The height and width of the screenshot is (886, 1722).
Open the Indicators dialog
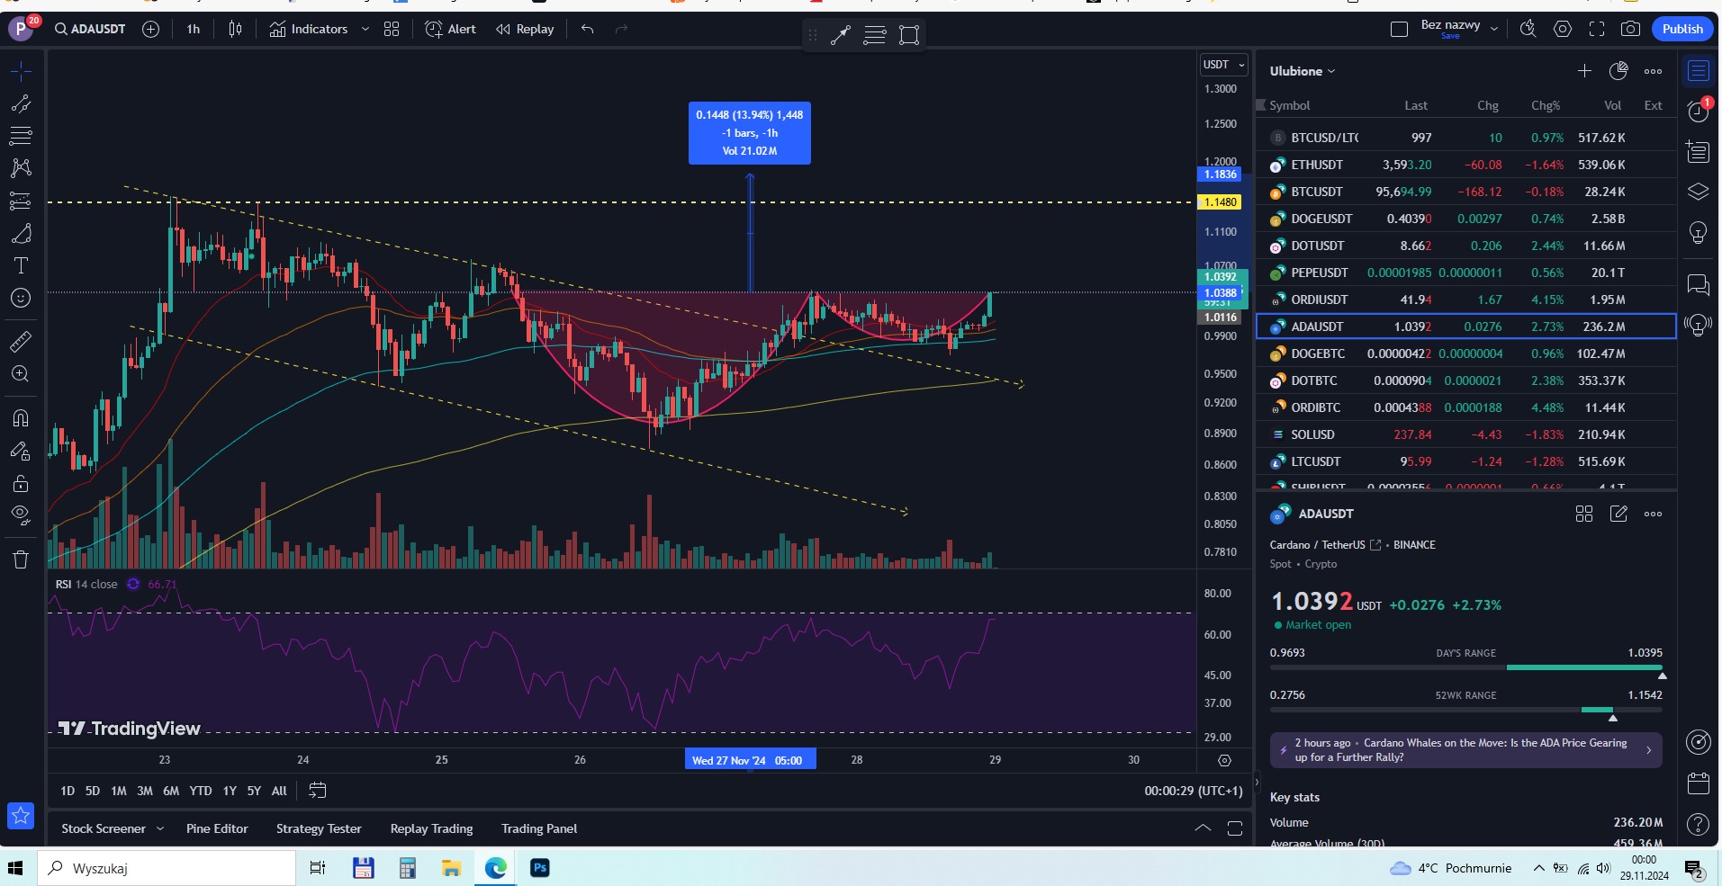coord(309,29)
